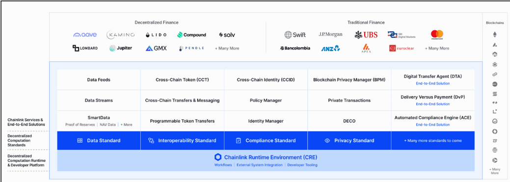Click the GMX logo
Image resolution: width=510 pixels, height=182 pixels.
click(156, 49)
